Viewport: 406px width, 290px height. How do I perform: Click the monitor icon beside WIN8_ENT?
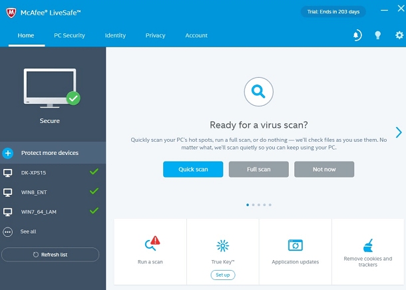[7, 192]
